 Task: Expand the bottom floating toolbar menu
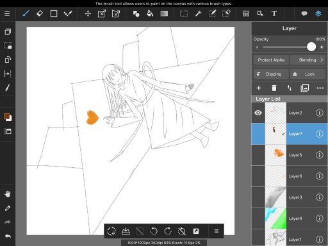pos(216,231)
